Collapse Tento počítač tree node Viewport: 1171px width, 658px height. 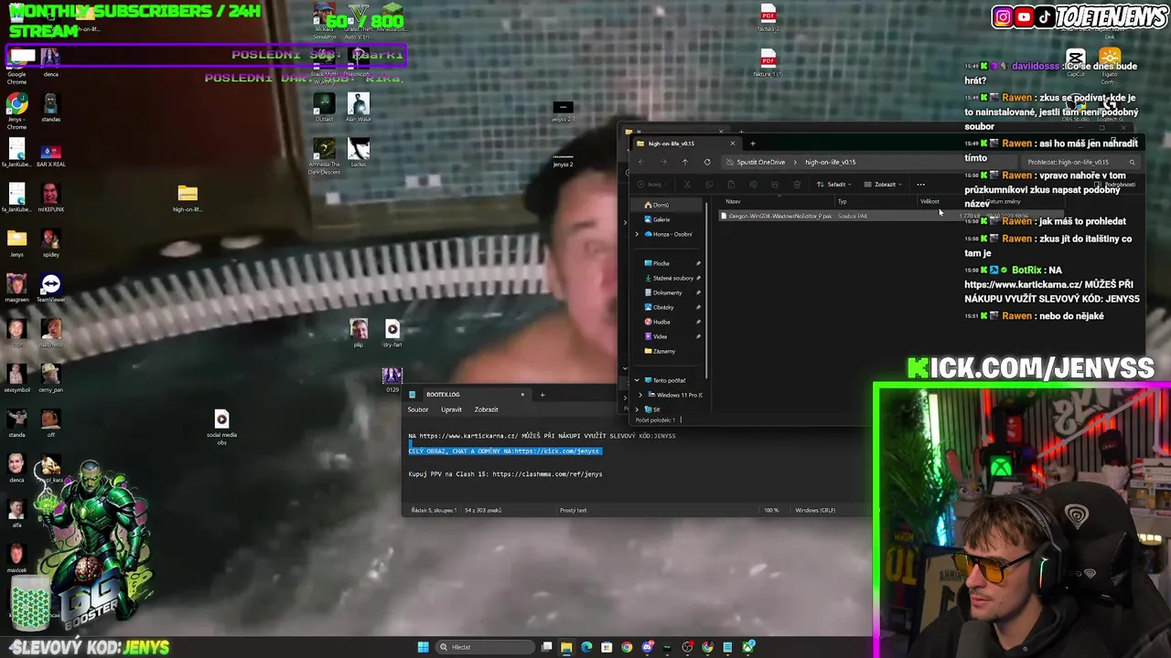point(638,380)
